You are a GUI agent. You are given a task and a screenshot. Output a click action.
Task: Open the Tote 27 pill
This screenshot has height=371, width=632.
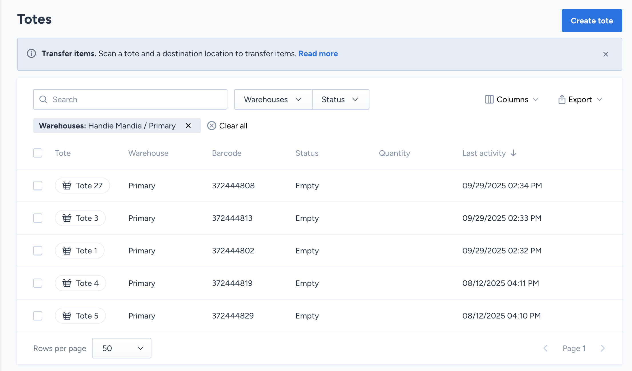(82, 185)
